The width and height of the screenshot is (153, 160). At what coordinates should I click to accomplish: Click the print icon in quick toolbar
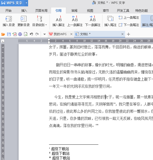coord(20,34)
